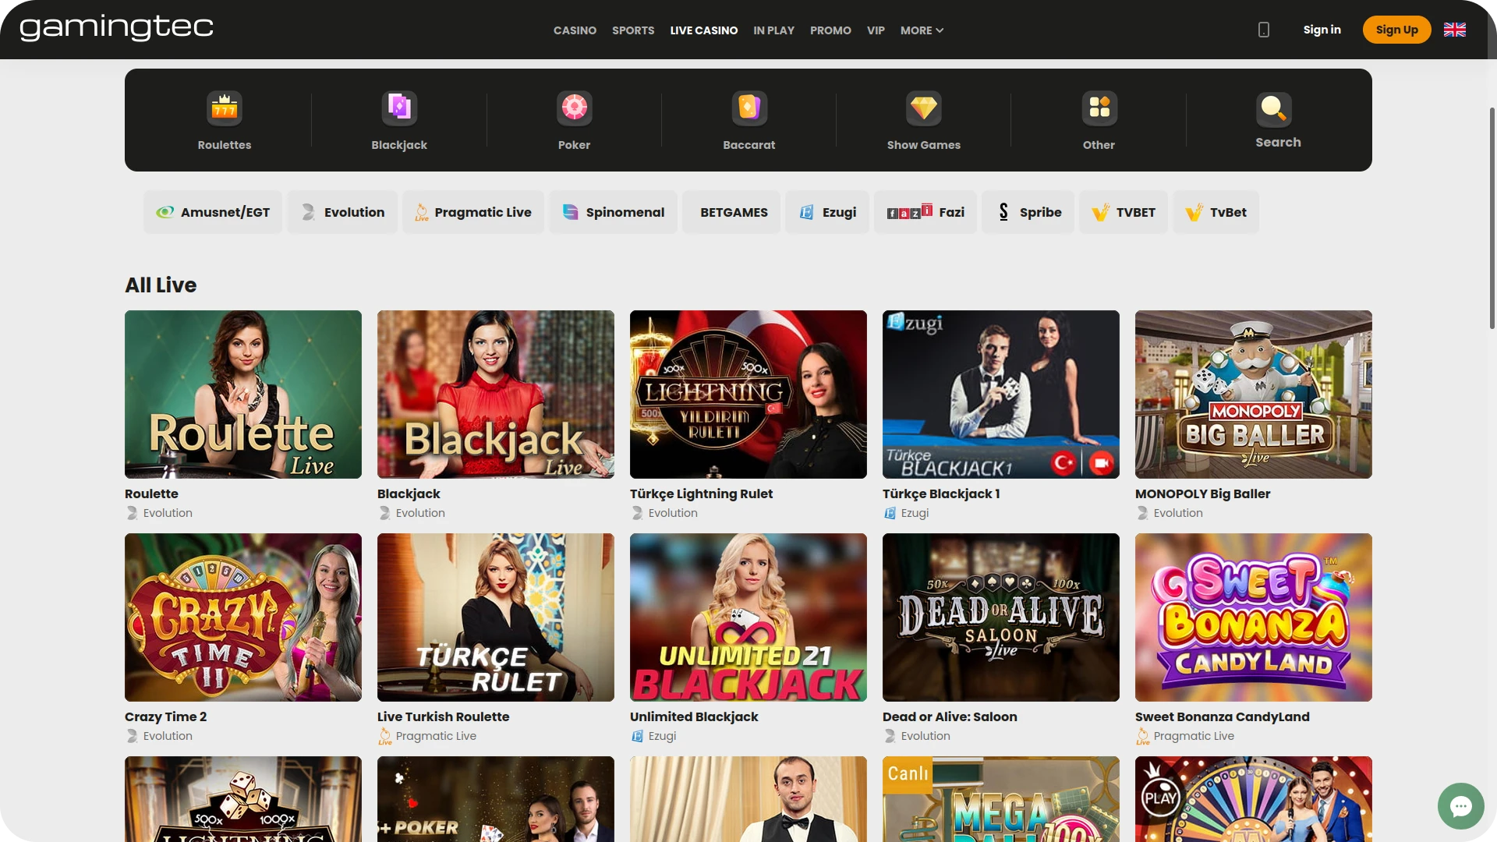Image resolution: width=1497 pixels, height=842 pixels.
Task: Switch language using UK flag icon
Action: pos(1454,30)
